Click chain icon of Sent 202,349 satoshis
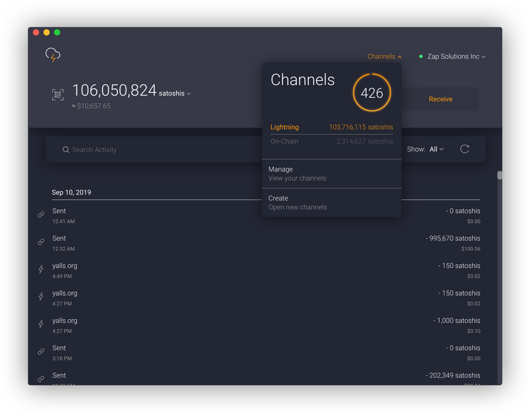Image resolution: width=530 pixels, height=414 pixels. 41,379
